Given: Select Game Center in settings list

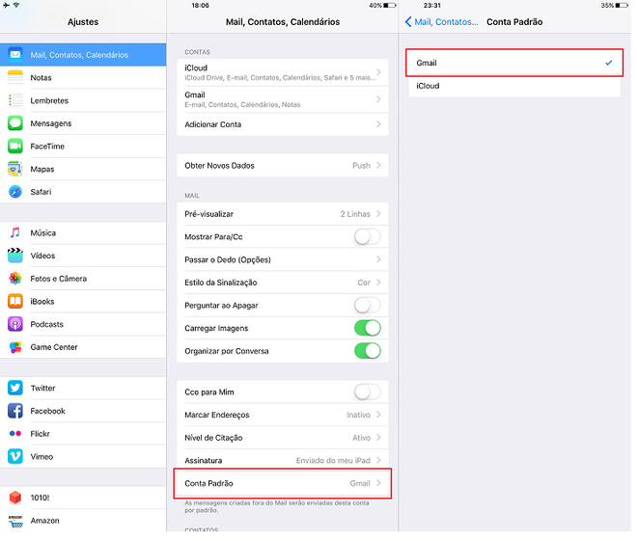Looking at the screenshot, I should point(83,347).
